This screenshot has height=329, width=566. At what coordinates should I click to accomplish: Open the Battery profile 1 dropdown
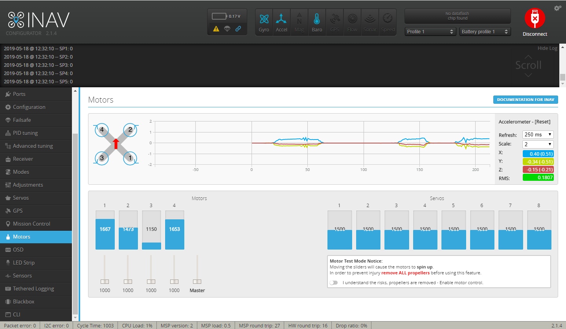pyautogui.click(x=485, y=31)
